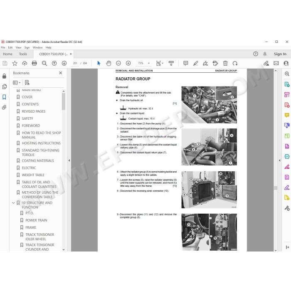Collapse the navigation pane with left arrow
Screen dimensions: 291x291
pos(69,160)
